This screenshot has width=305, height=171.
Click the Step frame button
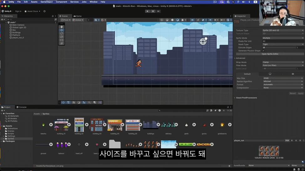[158, 11]
